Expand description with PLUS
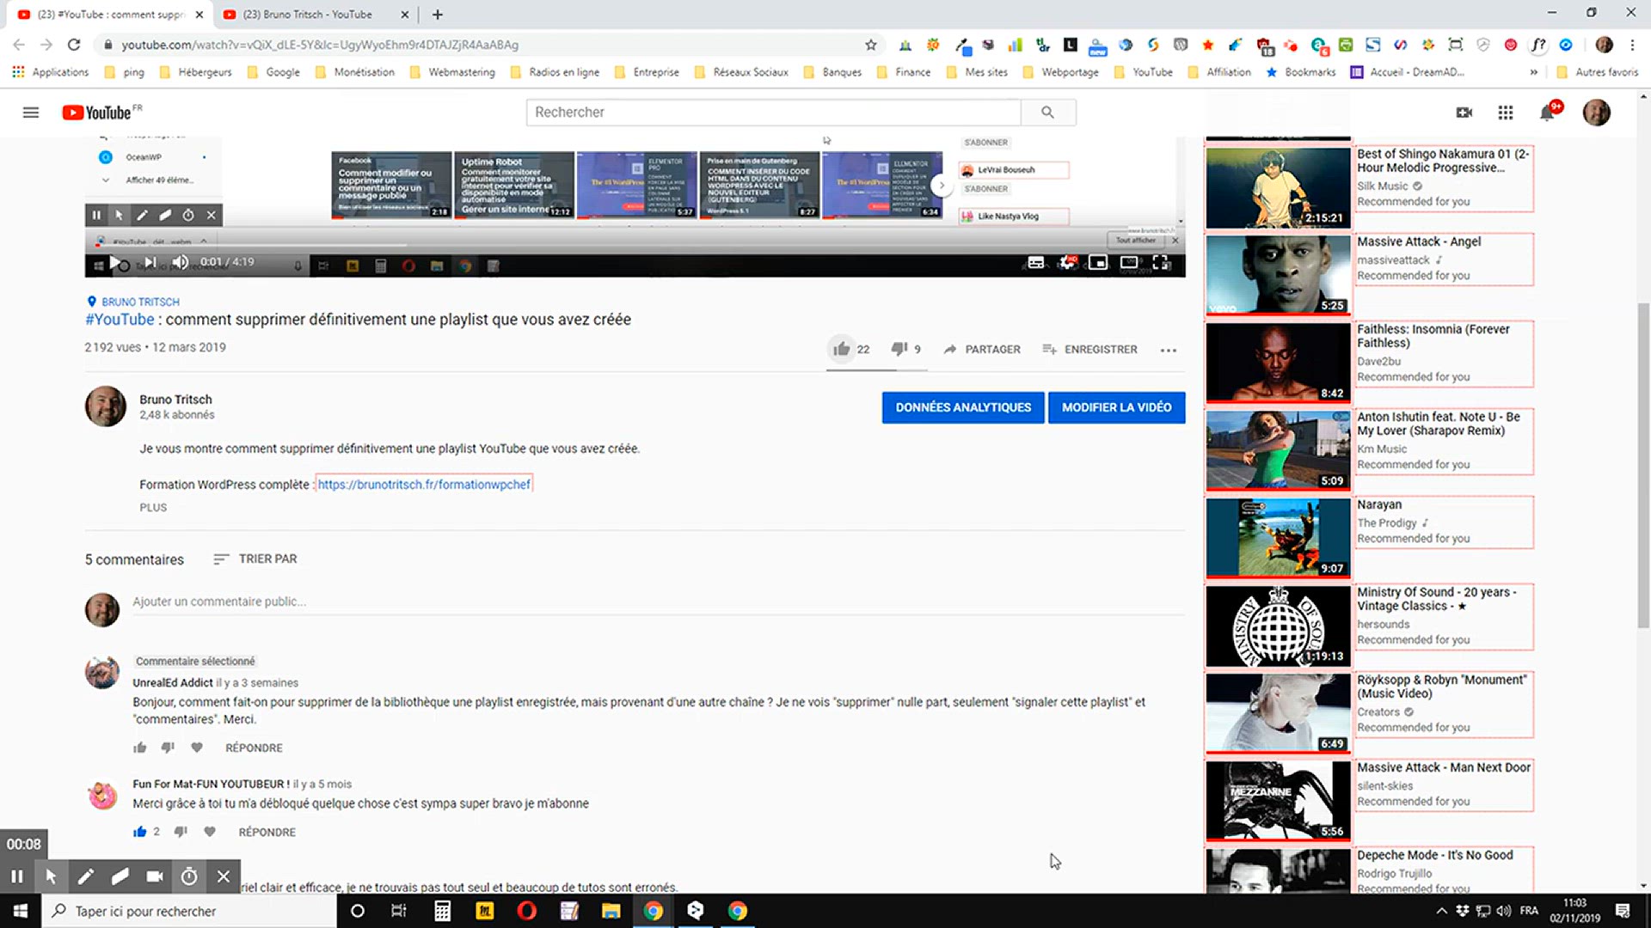 (153, 507)
